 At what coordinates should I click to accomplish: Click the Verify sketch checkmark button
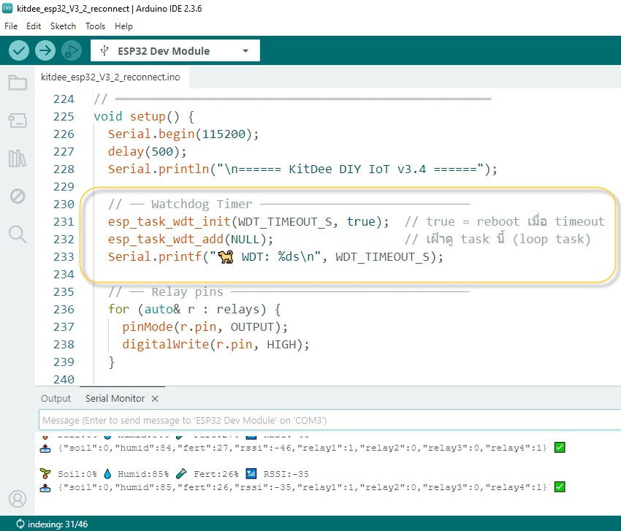point(19,50)
